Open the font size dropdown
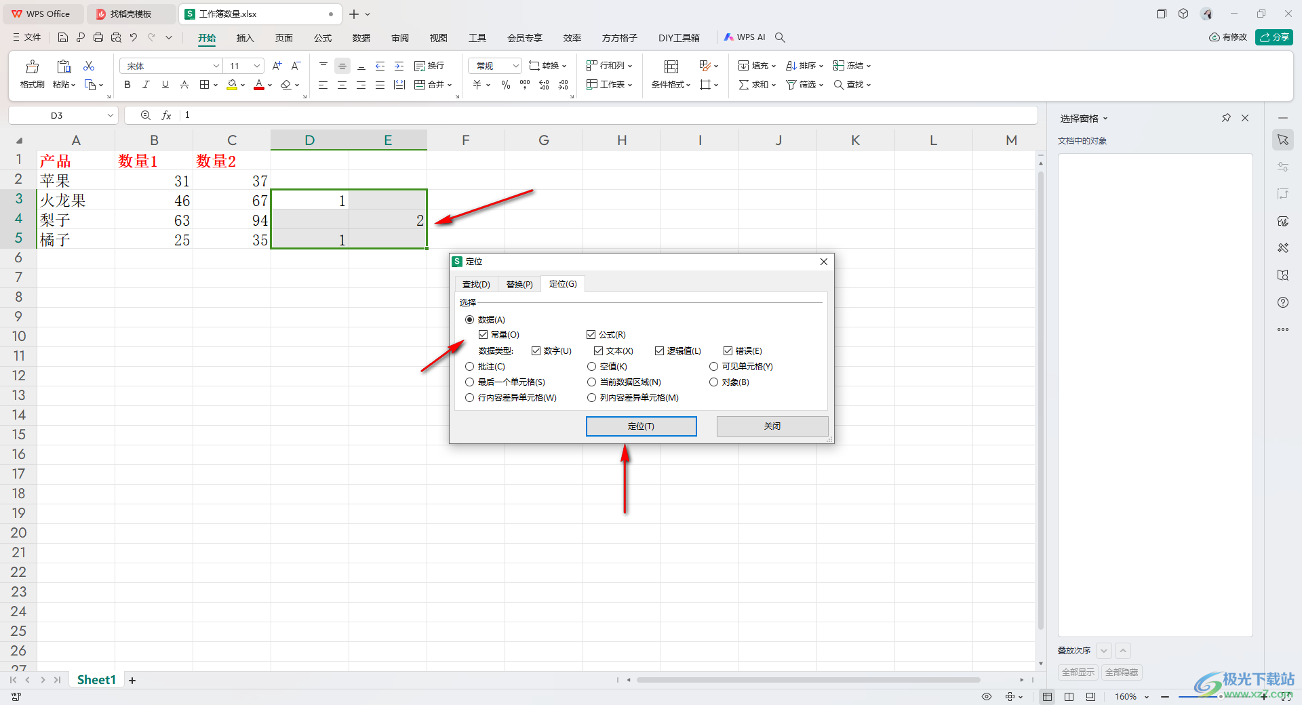The height and width of the screenshot is (705, 1302). (257, 66)
